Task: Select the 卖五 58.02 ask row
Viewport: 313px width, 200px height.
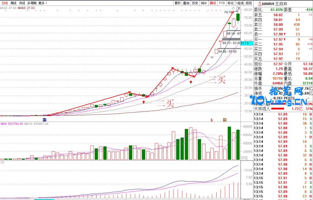Action: click(x=283, y=15)
